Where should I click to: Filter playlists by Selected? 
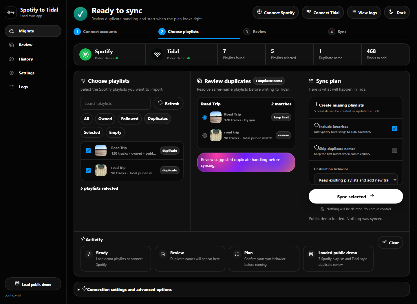click(x=92, y=132)
